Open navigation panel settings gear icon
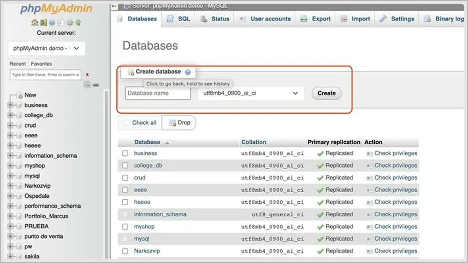 [69, 22]
